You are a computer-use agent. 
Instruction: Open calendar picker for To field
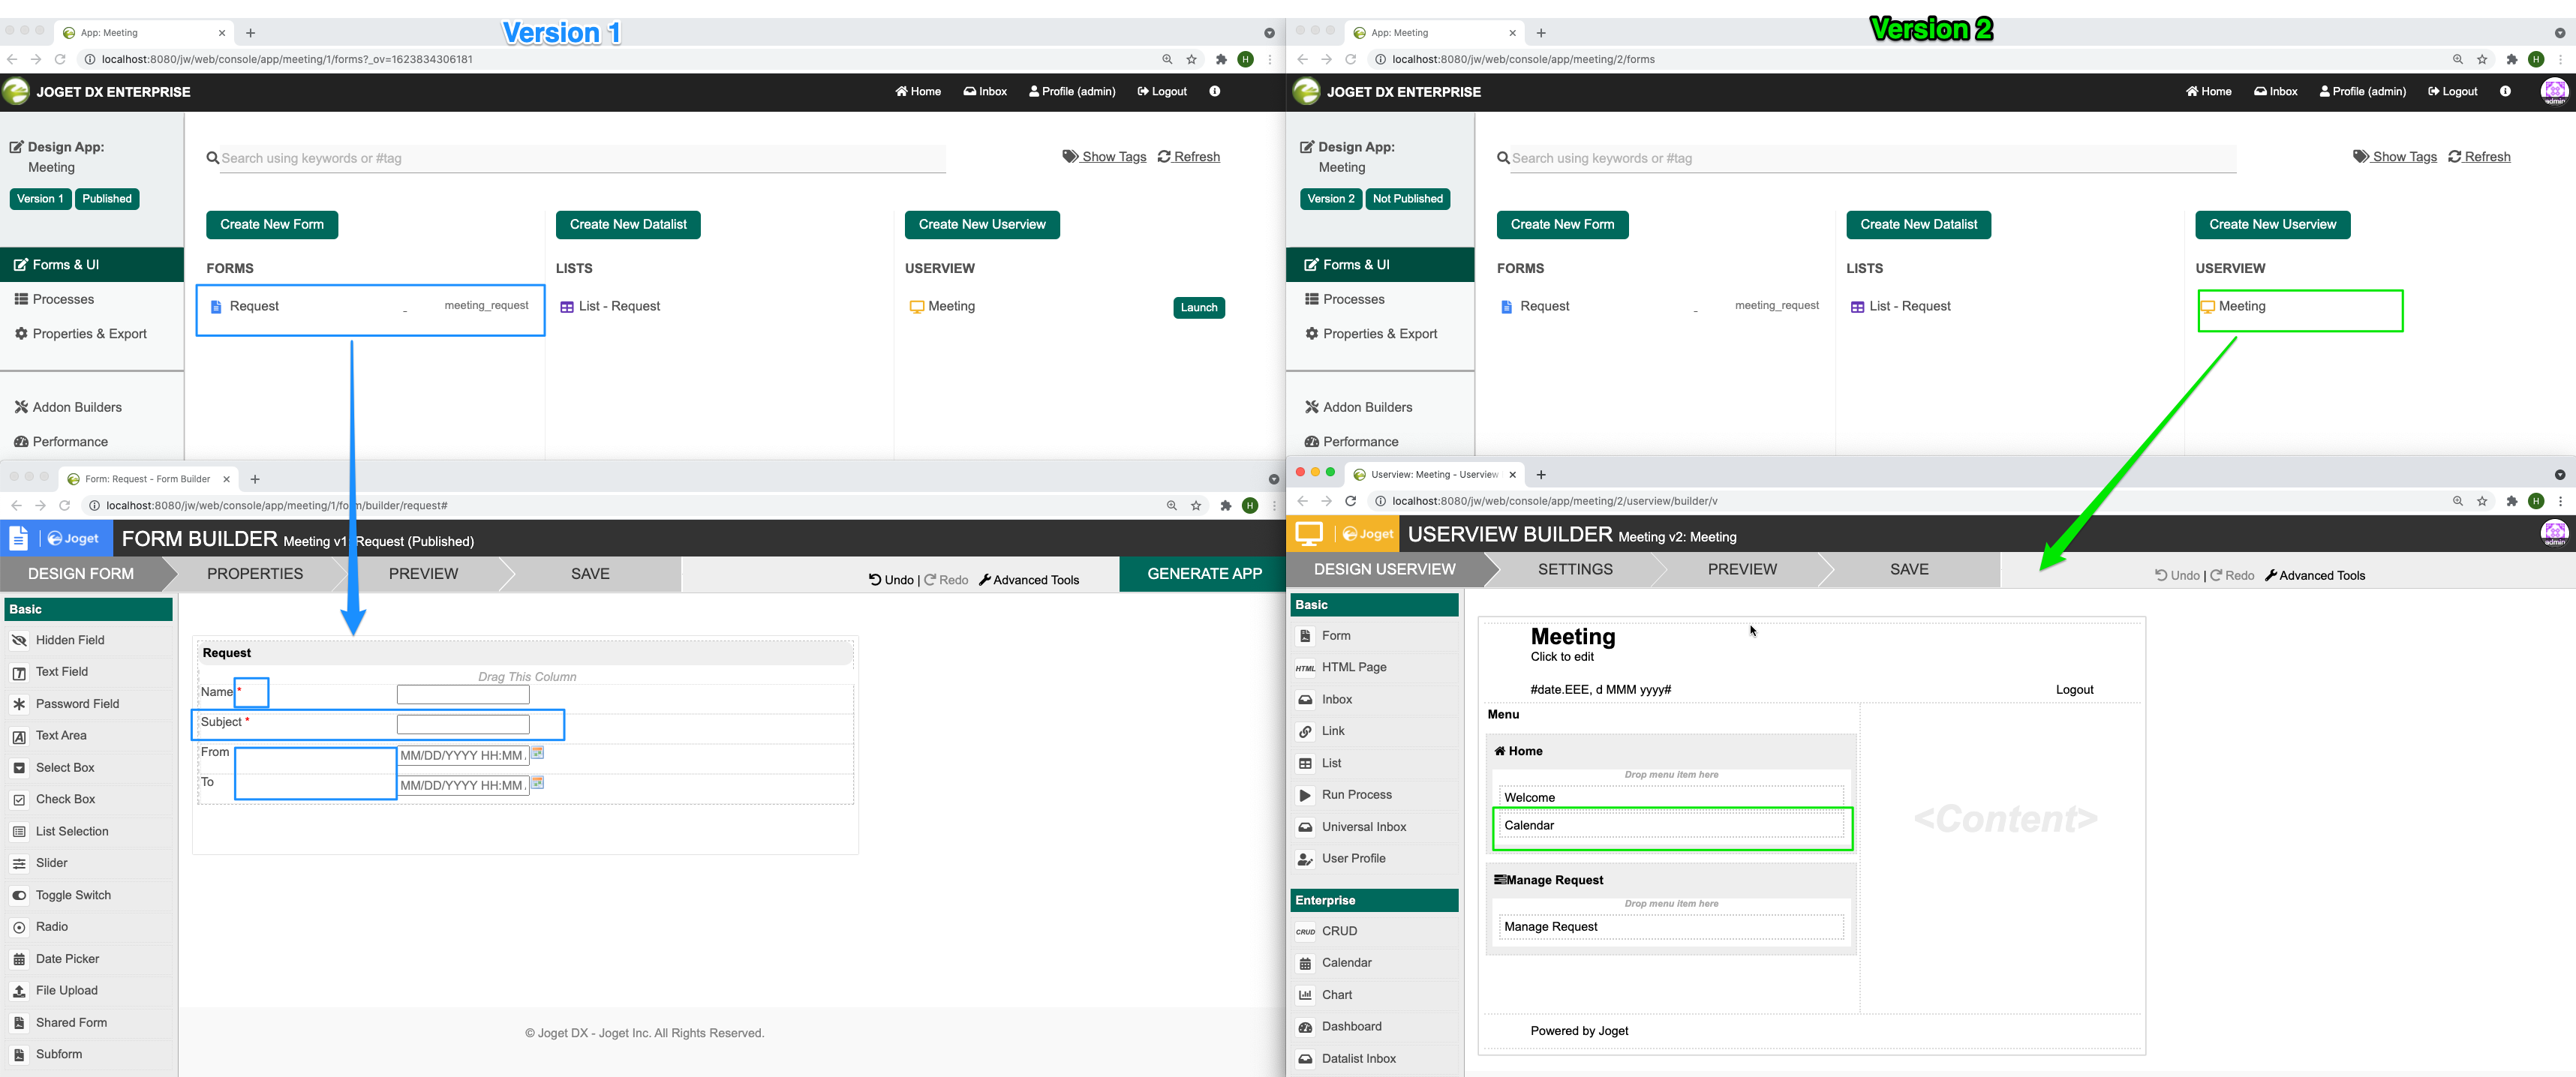(x=538, y=783)
